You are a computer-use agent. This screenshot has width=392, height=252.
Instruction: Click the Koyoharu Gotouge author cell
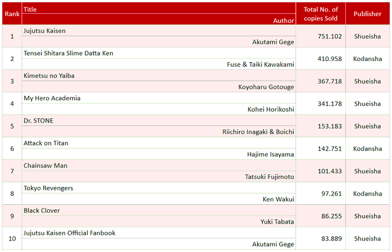click(159, 86)
